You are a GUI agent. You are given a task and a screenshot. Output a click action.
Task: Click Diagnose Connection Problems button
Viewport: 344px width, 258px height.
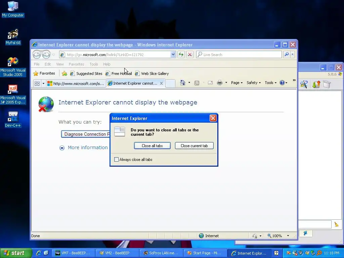coord(86,134)
